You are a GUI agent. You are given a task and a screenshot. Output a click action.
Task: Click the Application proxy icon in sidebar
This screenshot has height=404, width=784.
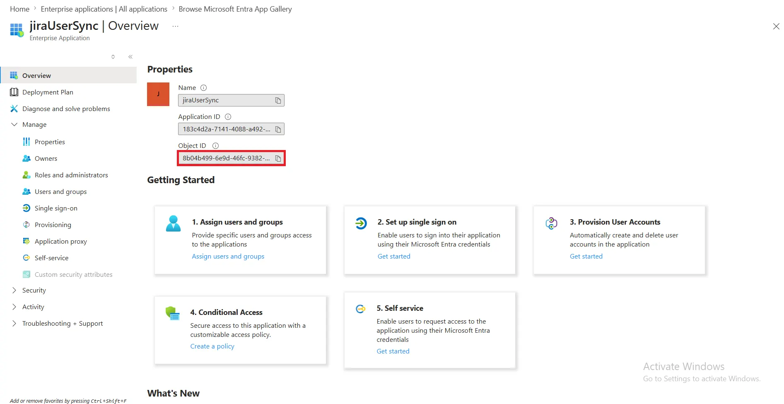27,241
